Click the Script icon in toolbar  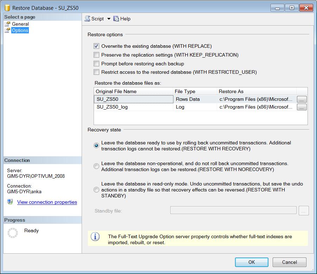tap(87, 19)
